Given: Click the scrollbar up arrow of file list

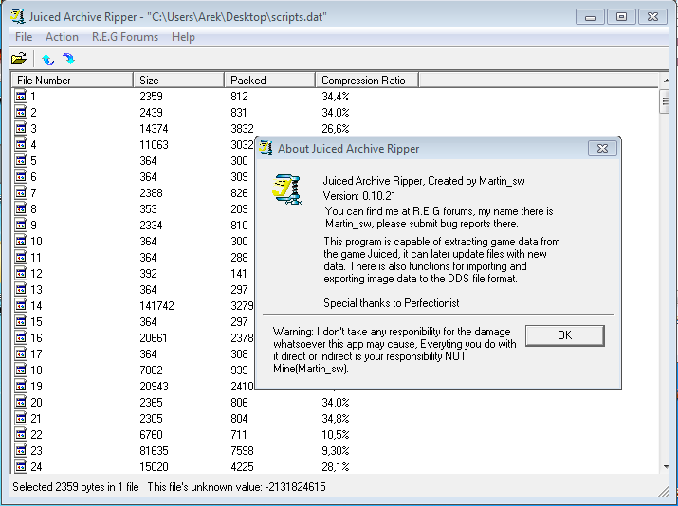Looking at the screenshot, I should (x=665, y=81).
